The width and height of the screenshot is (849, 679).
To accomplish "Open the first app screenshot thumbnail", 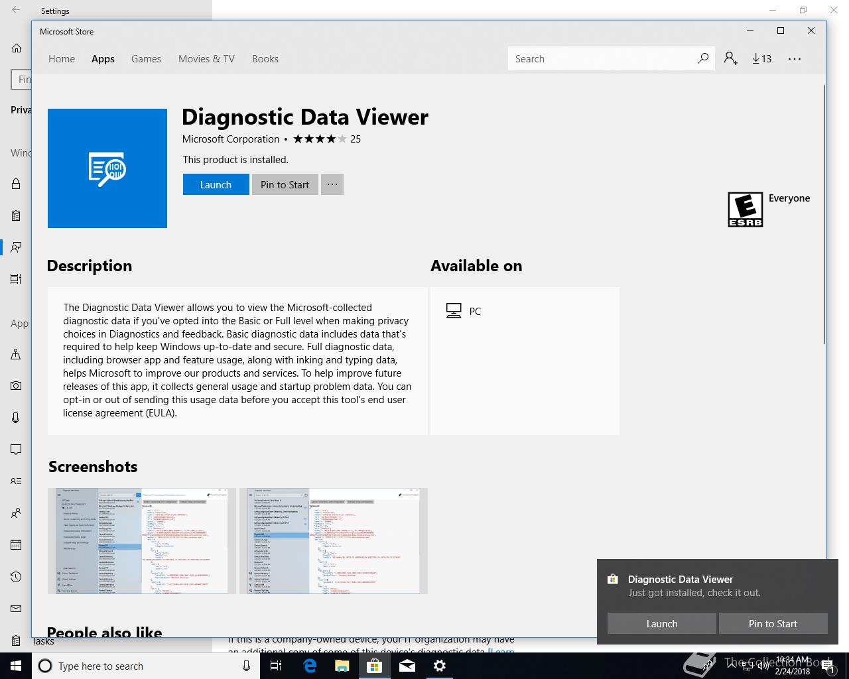I will tap(141, 541).
